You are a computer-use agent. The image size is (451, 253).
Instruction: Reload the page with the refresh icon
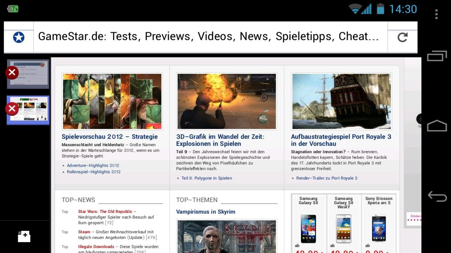coord(402,37)
